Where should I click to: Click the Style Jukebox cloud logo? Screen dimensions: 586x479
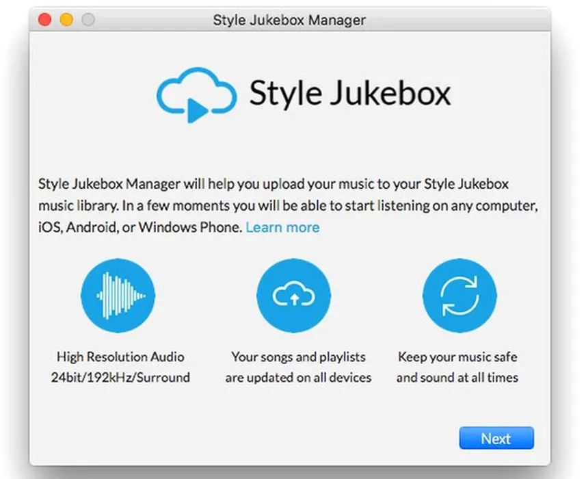[196, 94]
